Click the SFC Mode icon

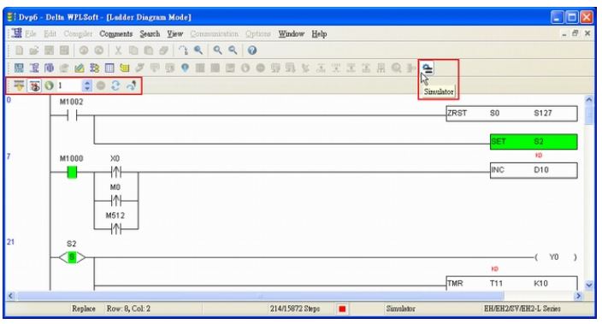point(49,68)
